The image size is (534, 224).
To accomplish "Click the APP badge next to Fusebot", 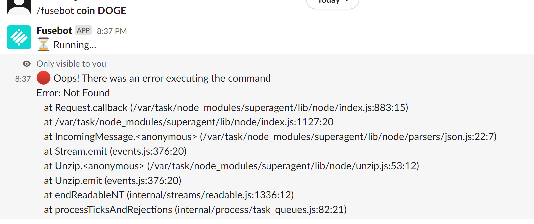I will [84, 30].
